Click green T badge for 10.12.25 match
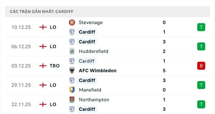 pyautogui.click(x=201, y=27)
